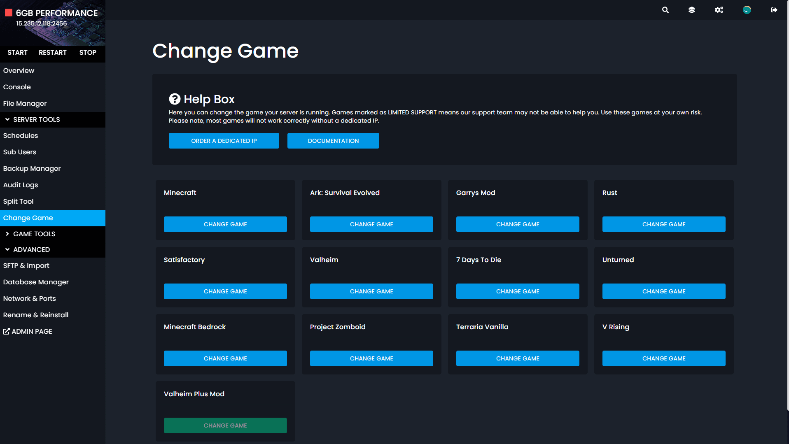The image size is (789, 444).
Task: Open the Split Tool
Action: point(53,201)
